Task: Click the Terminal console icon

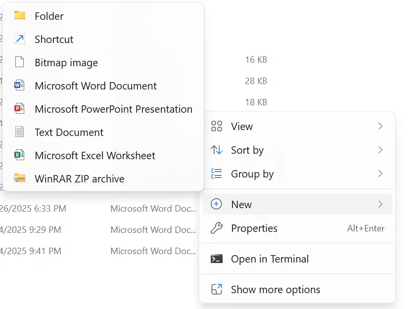Action: (217, 259)
